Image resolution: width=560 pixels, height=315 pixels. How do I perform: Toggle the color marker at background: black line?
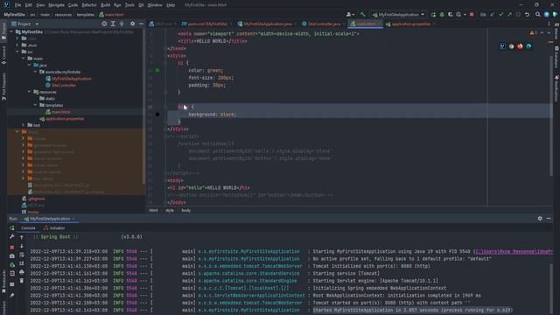pyautogui.click(x=157, y=115)
